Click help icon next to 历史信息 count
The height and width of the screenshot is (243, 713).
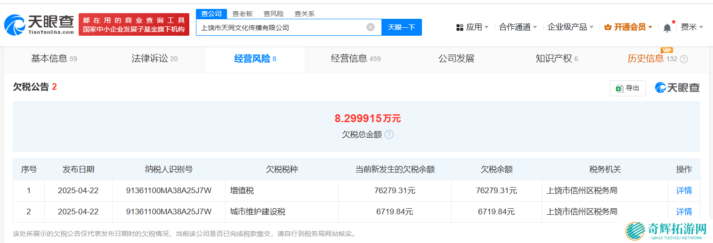(x=684, y=59)
